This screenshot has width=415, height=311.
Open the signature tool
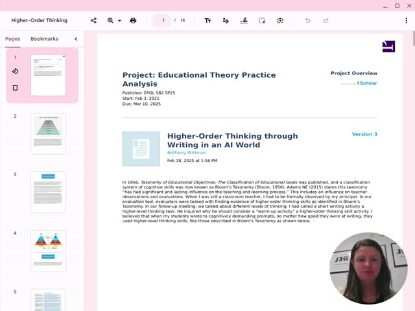(x=244, y=21)
